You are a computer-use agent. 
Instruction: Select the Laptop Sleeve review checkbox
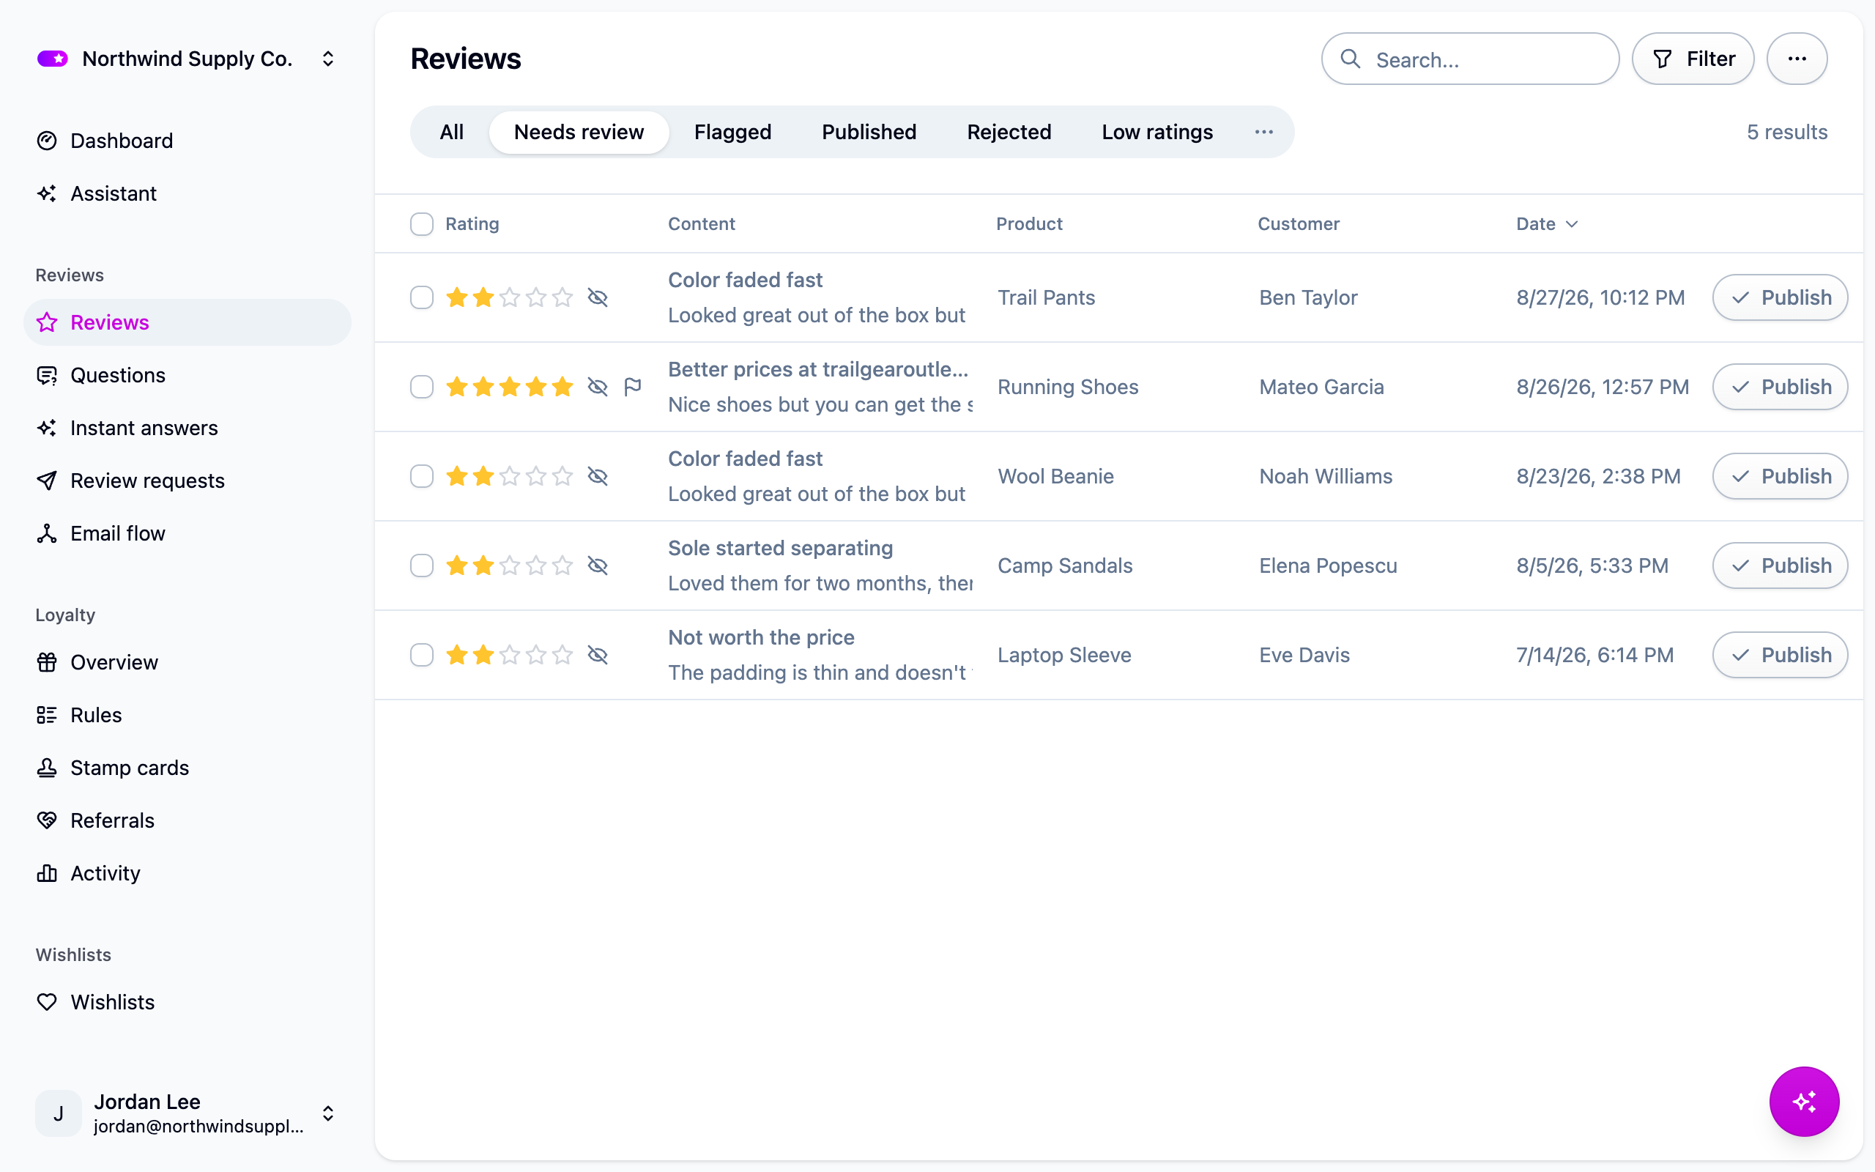421,655
